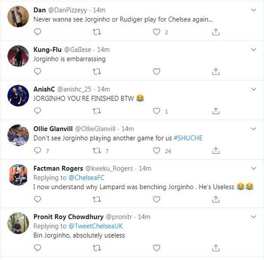Like Dan's tweet with 2 likes

pos(157,32)
